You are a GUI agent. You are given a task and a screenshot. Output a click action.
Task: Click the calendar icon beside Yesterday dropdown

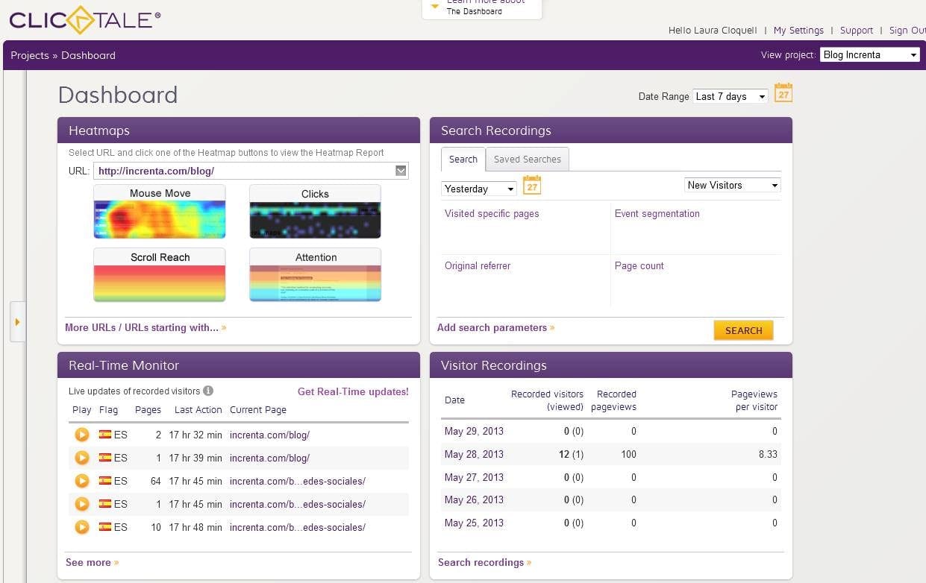pyautogui.click(x=531, y=186)
